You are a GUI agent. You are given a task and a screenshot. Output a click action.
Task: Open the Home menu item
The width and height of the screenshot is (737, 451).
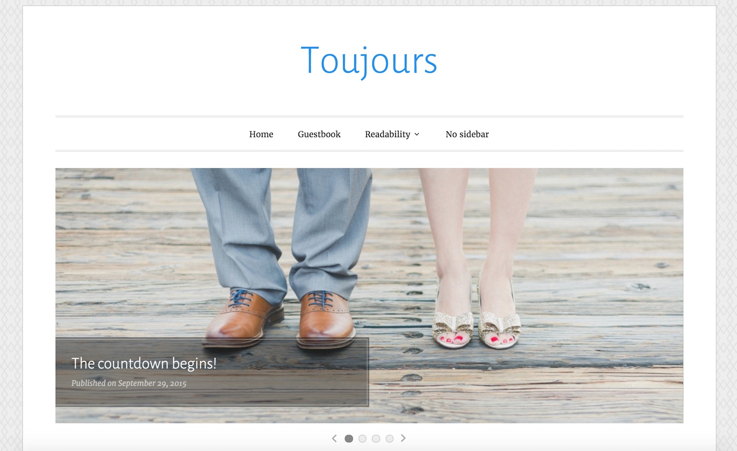261,134
